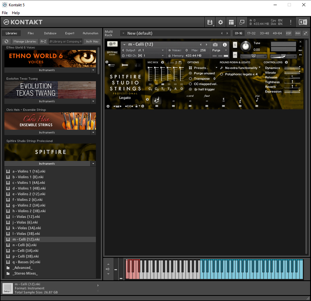Open the Output st.1 dropdown
Image resolution: width=311 pixels, height=301 pixels.
click(143, 51)
